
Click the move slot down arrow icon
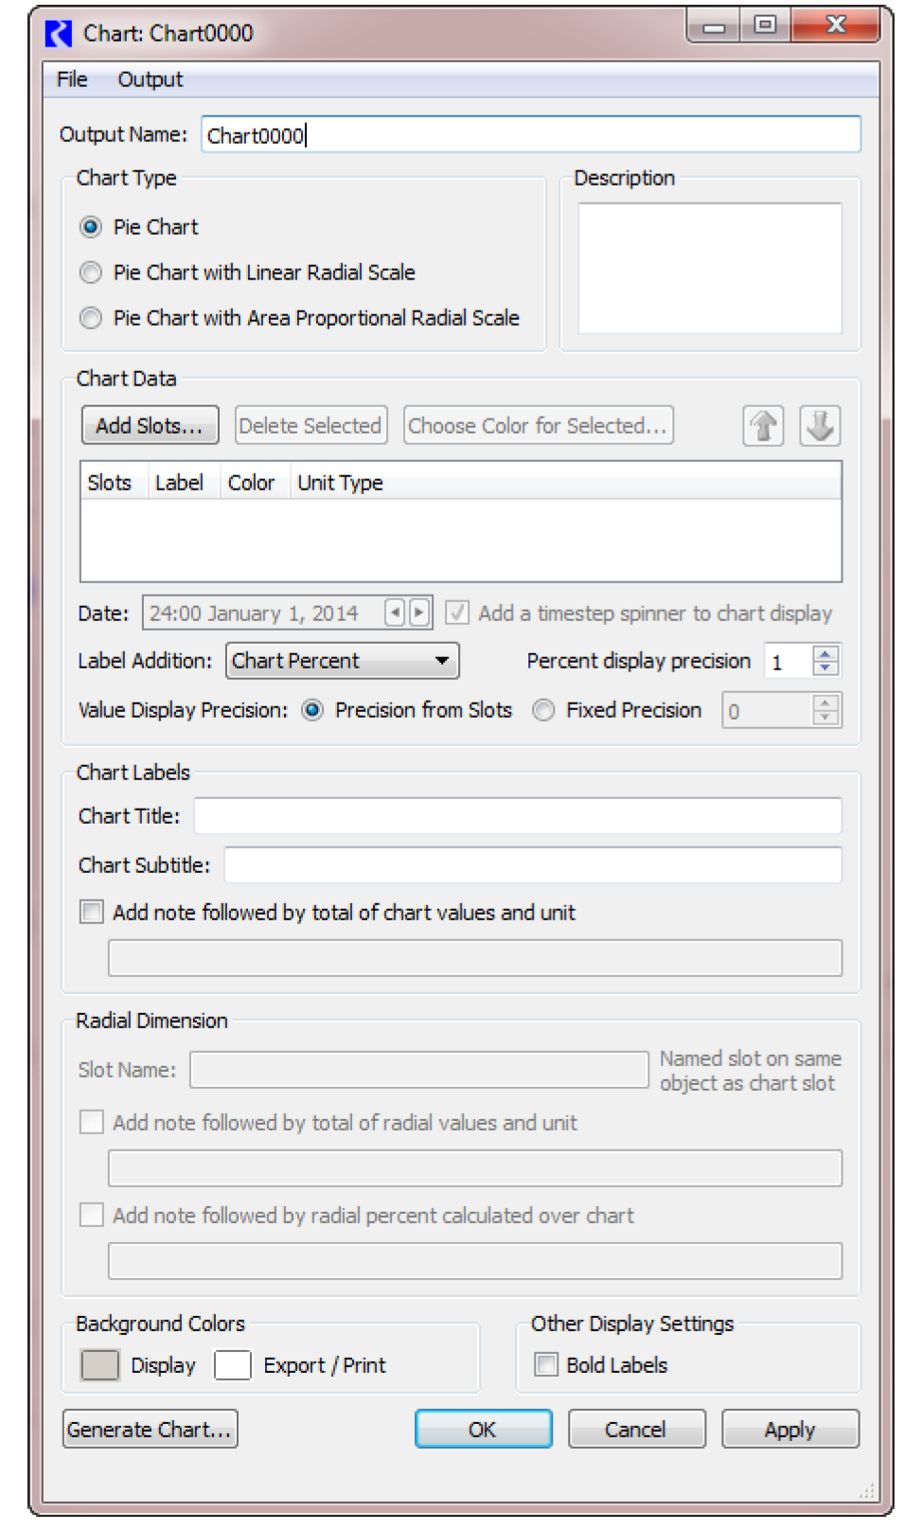tap(820, 426)
